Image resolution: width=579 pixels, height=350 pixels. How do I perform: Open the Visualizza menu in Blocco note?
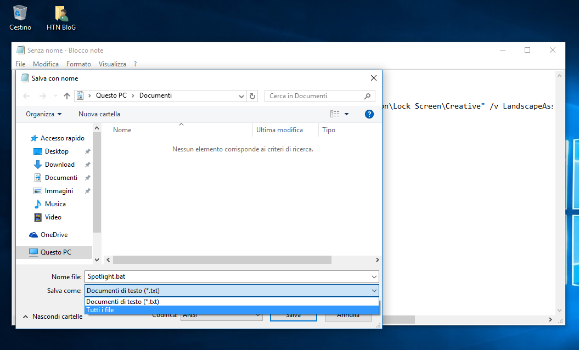113,64
